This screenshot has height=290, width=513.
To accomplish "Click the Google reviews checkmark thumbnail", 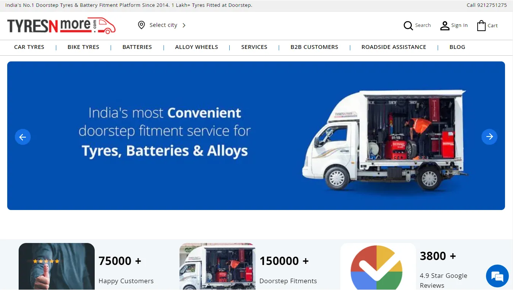I will [378, 266].
